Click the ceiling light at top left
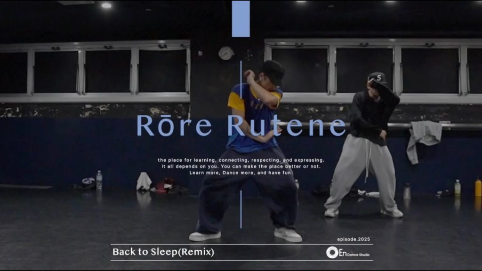482x271 pixels. [x=106, y=6]
